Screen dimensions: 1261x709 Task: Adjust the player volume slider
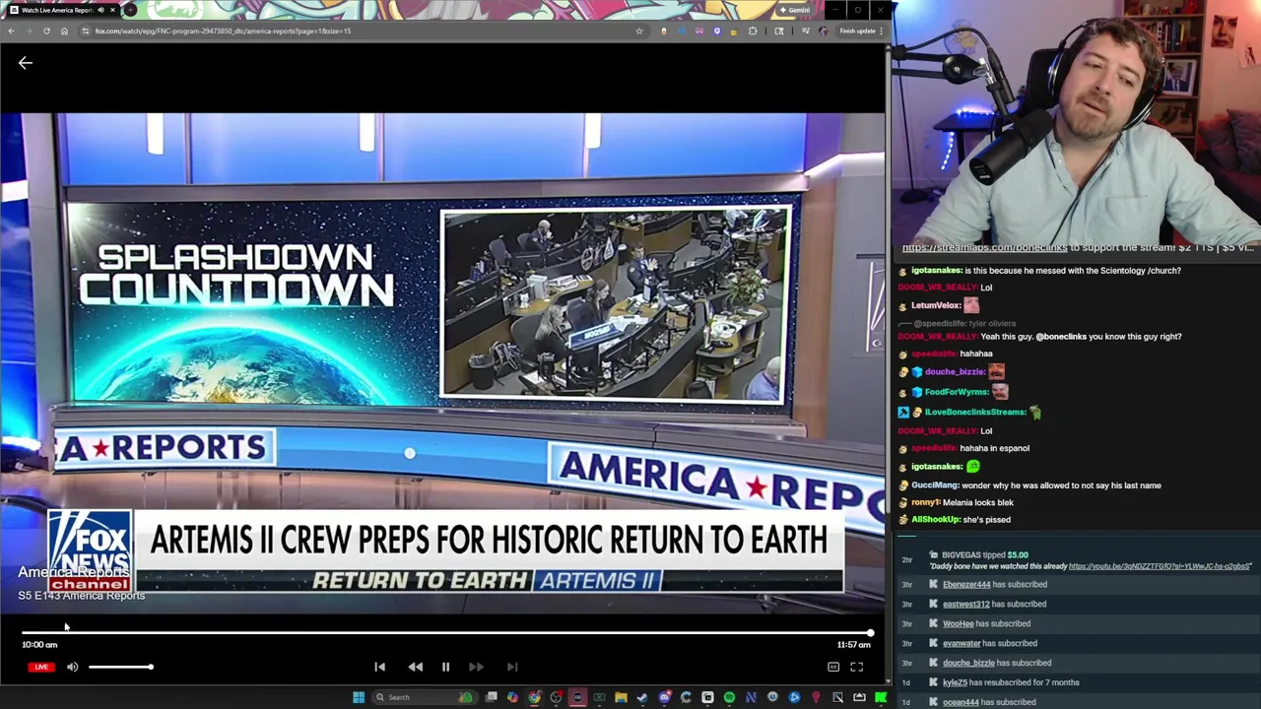click(x=120, y=667)
